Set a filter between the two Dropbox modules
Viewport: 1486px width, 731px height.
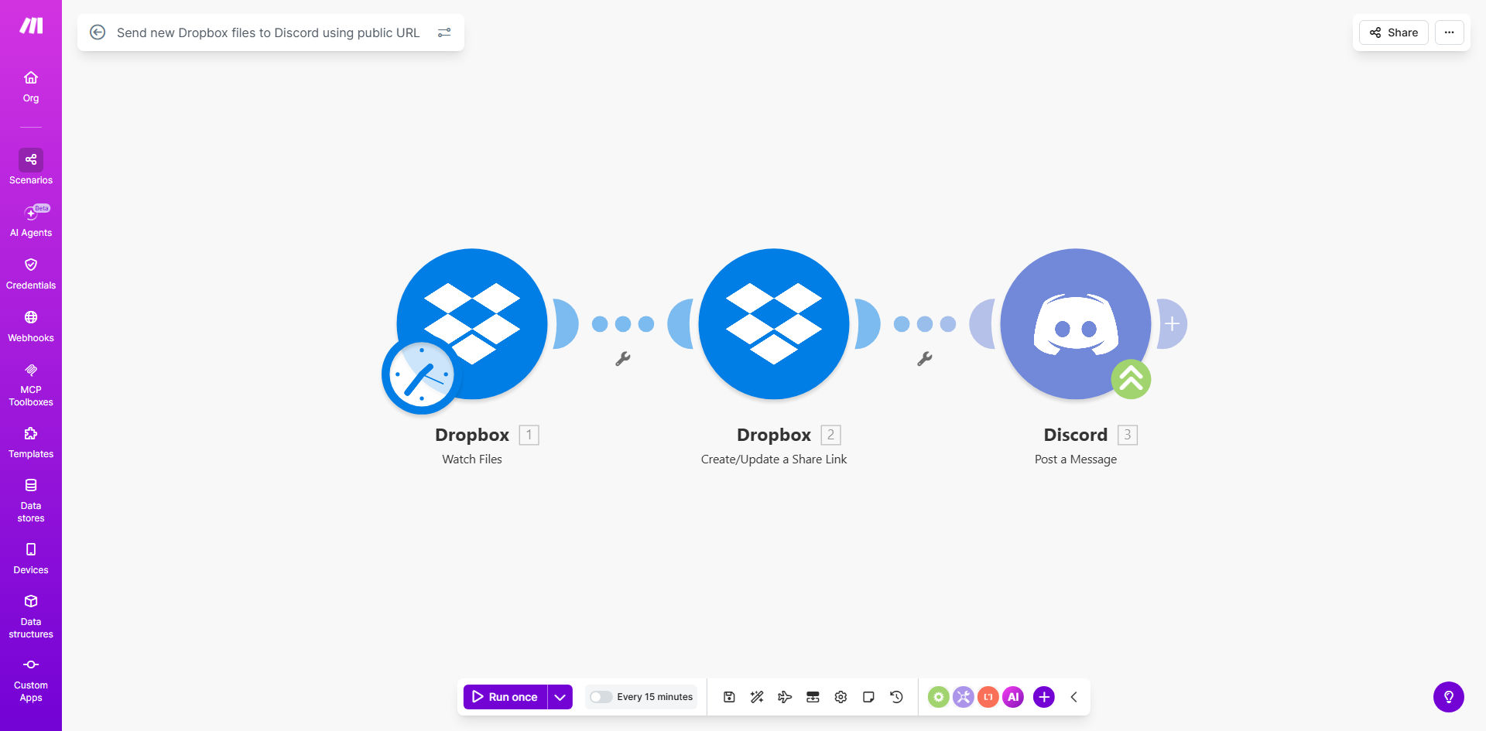pos(623,359)
